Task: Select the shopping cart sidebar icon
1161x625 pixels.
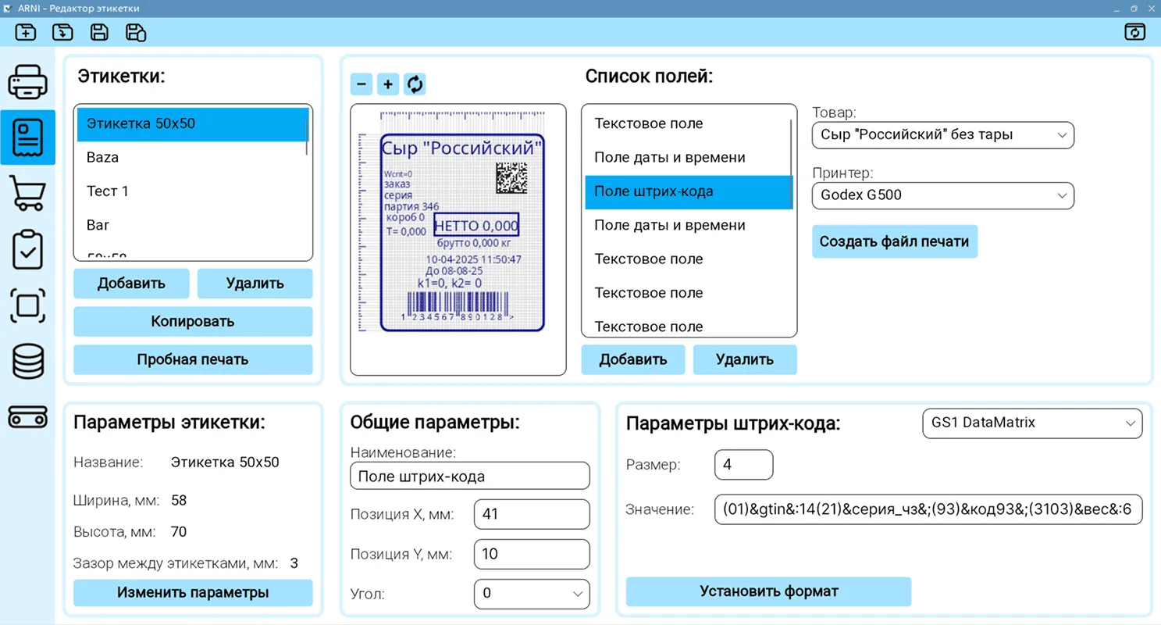Action: click(x=28, y=193)
